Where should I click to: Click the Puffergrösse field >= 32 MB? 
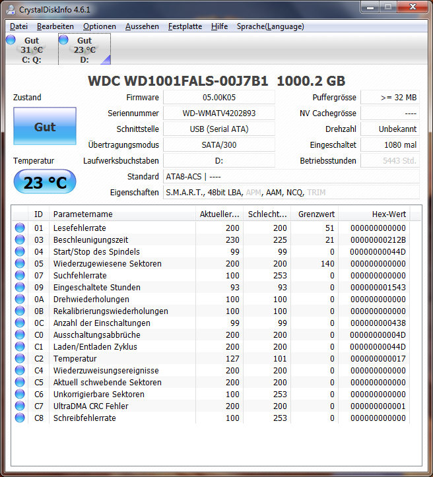(x=390, y=98)
